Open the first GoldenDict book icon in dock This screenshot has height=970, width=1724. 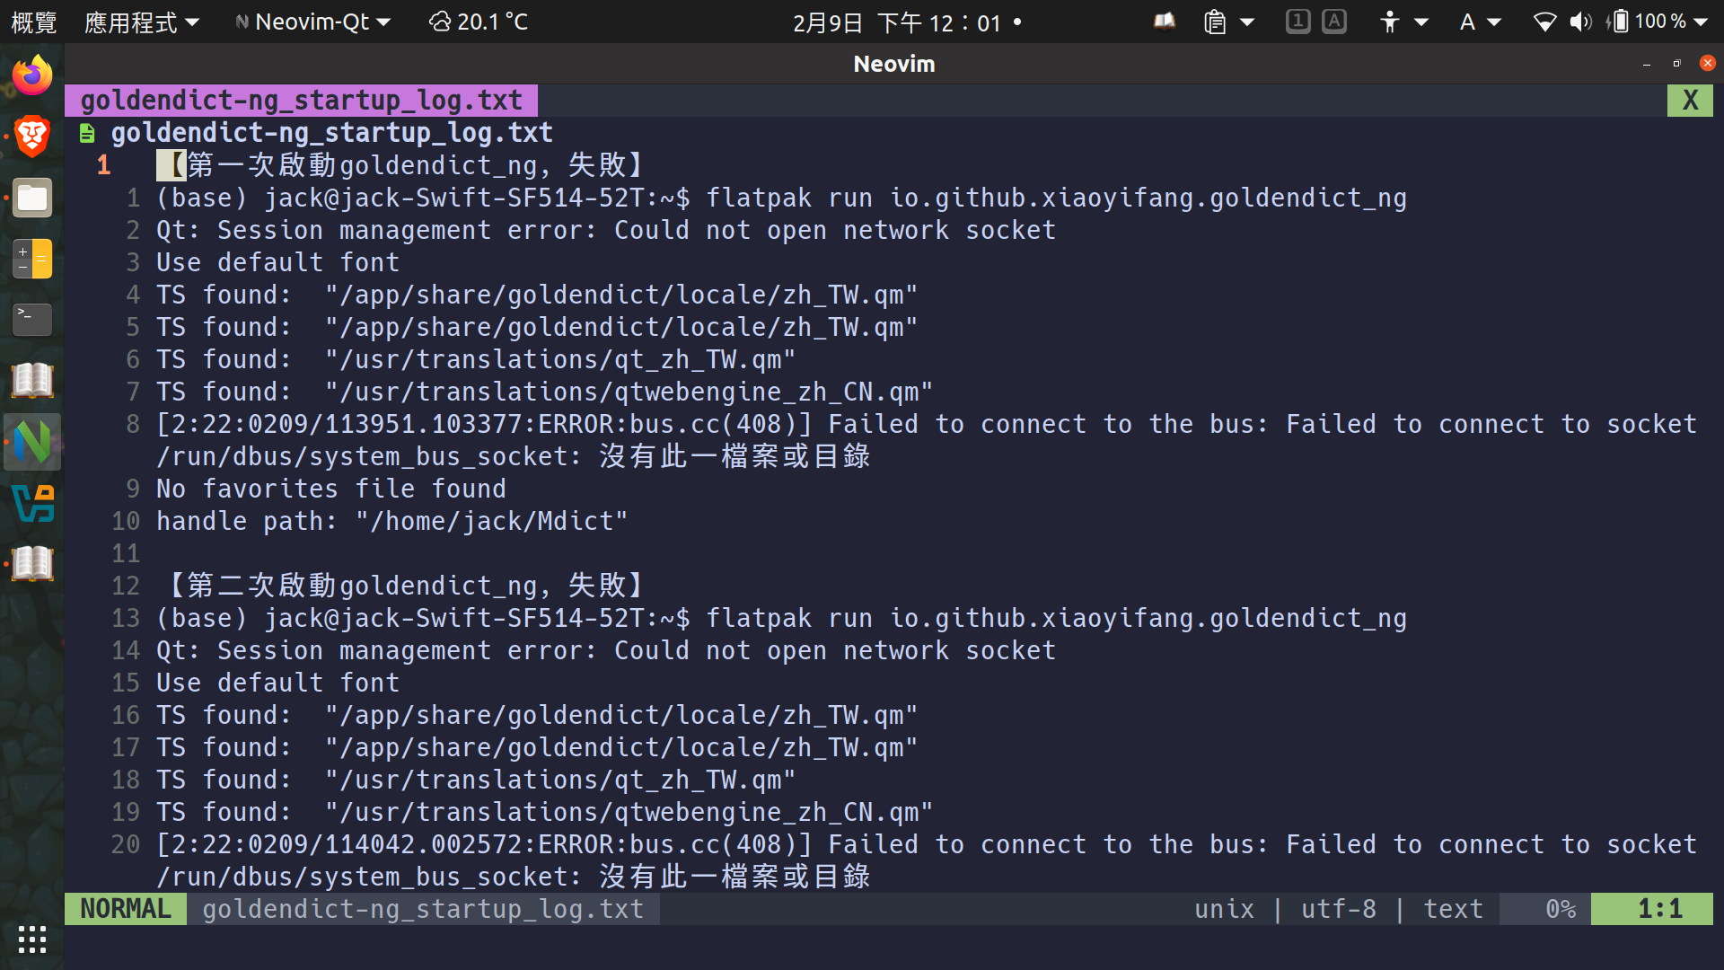[x=32, y=381]
